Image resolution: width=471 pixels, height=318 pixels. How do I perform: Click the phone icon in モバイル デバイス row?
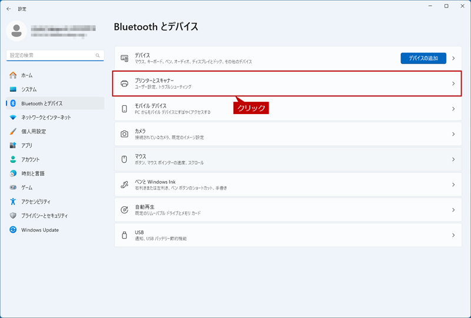(x=124, y=109)
